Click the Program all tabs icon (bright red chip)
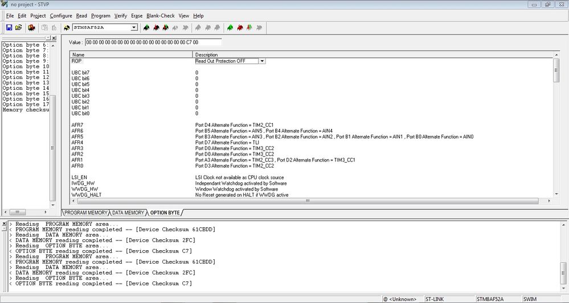This screenshot has height=303, width=569. tap(240, 27)
